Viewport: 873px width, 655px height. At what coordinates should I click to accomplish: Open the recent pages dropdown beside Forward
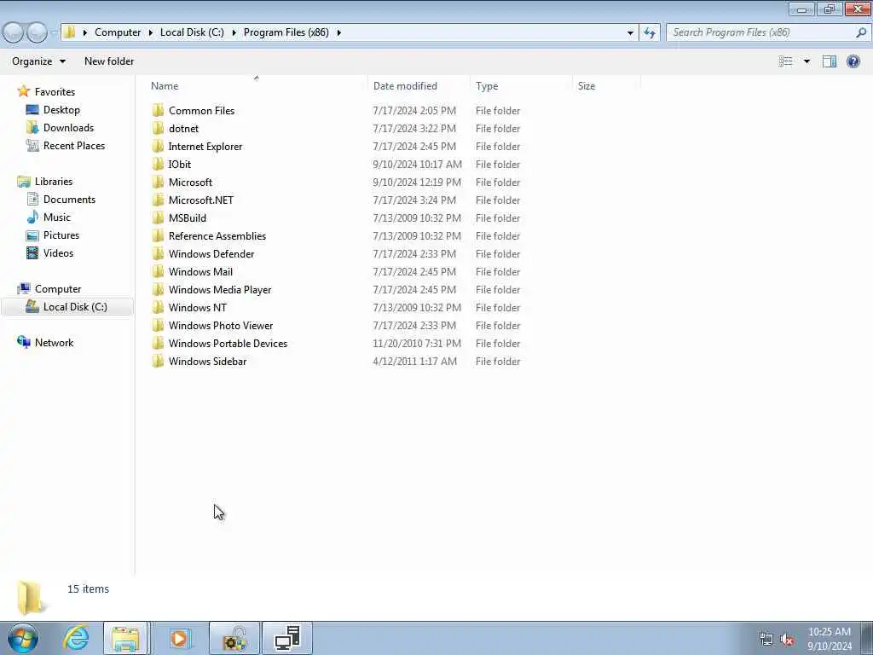54,33
